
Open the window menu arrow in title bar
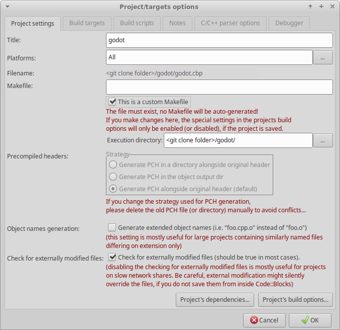pos(7,7)
